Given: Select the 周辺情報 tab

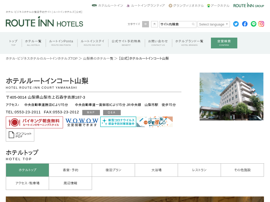Looking at the screenshot, I should tap(70, 183).
